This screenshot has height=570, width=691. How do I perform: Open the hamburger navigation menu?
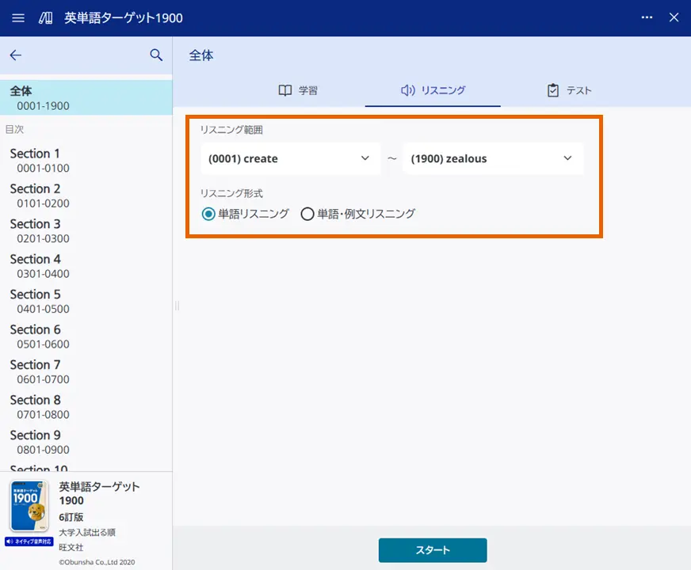[18, 17]
